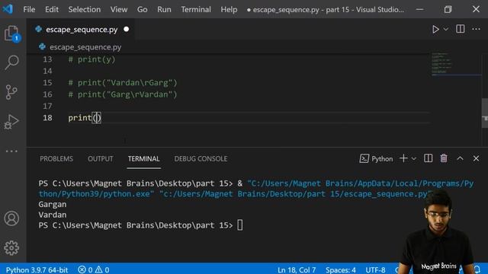Switch to the OUTPUT panel tab
This screenshot has height=274, width=488.
click(100, 159)
